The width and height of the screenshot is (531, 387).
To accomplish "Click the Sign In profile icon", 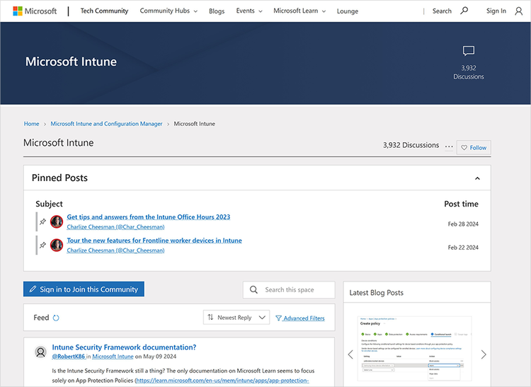I will [x=519, y=11].
